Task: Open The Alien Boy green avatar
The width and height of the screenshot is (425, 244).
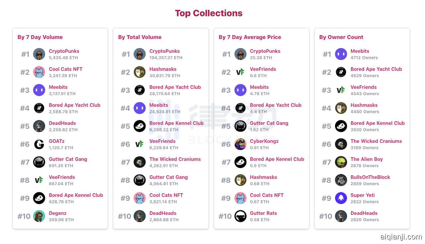Action: (341, 162)
